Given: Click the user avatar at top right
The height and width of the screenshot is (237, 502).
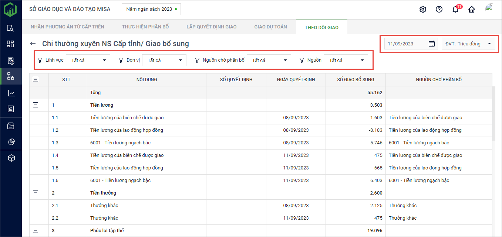Looking at the screenshot, I should (490, 9).
